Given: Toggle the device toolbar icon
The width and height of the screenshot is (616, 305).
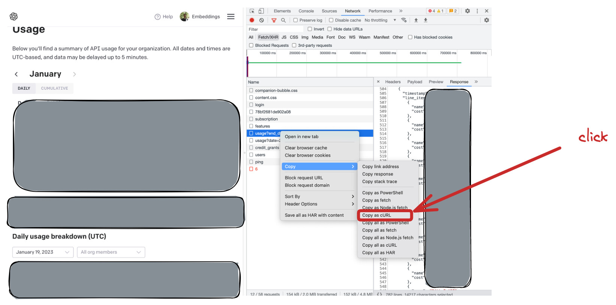Looking at the screenshot, I should (x=261, y=11).
